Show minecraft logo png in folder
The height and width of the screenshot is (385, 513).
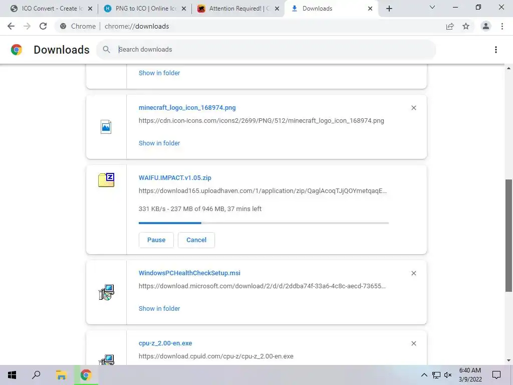tap(159, 143)
